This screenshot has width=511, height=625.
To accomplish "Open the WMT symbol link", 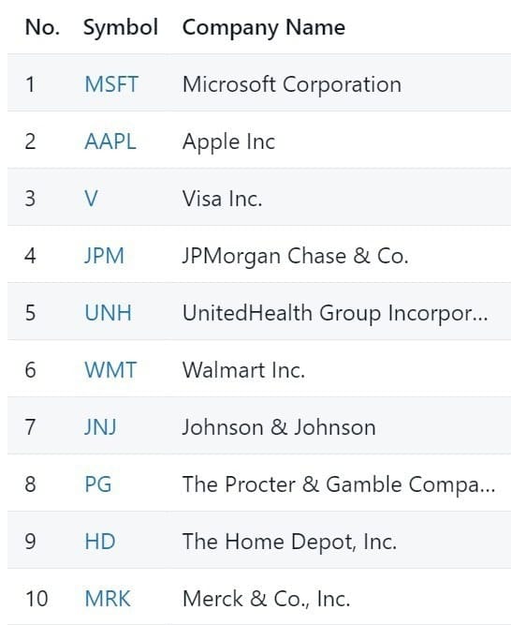I will coord(110,369).
